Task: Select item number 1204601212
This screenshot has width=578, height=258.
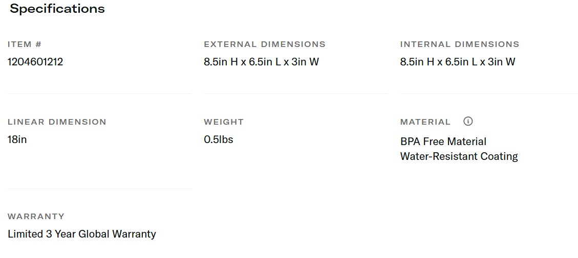Action: (35, 62)
